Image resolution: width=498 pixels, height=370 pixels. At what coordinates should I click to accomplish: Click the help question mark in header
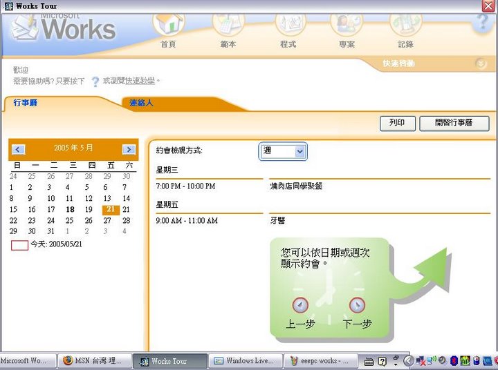coord(483,22)
